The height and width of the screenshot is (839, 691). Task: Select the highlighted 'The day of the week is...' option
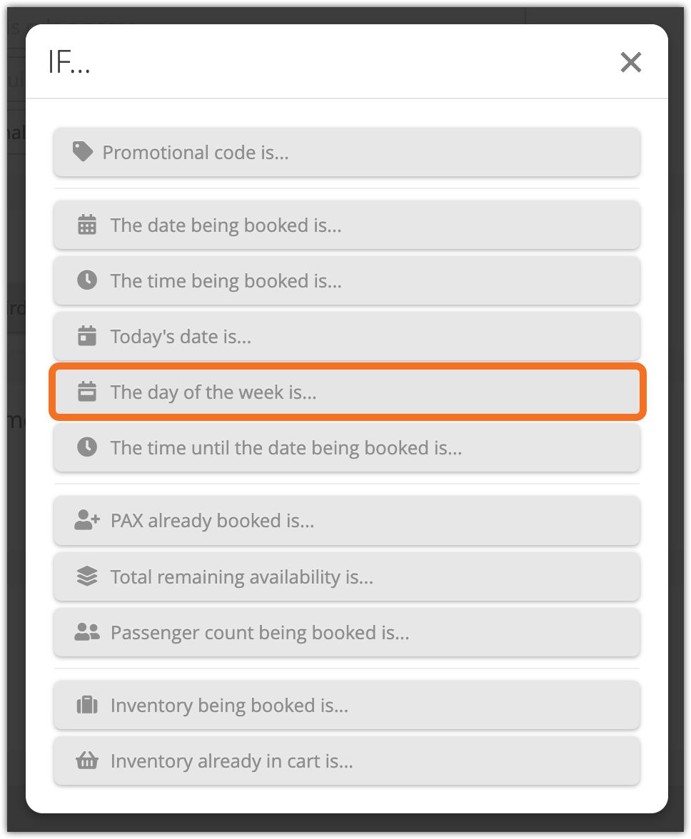[347, 392]
